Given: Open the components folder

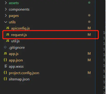Looking at the screenshot, I should coord(19,10).
